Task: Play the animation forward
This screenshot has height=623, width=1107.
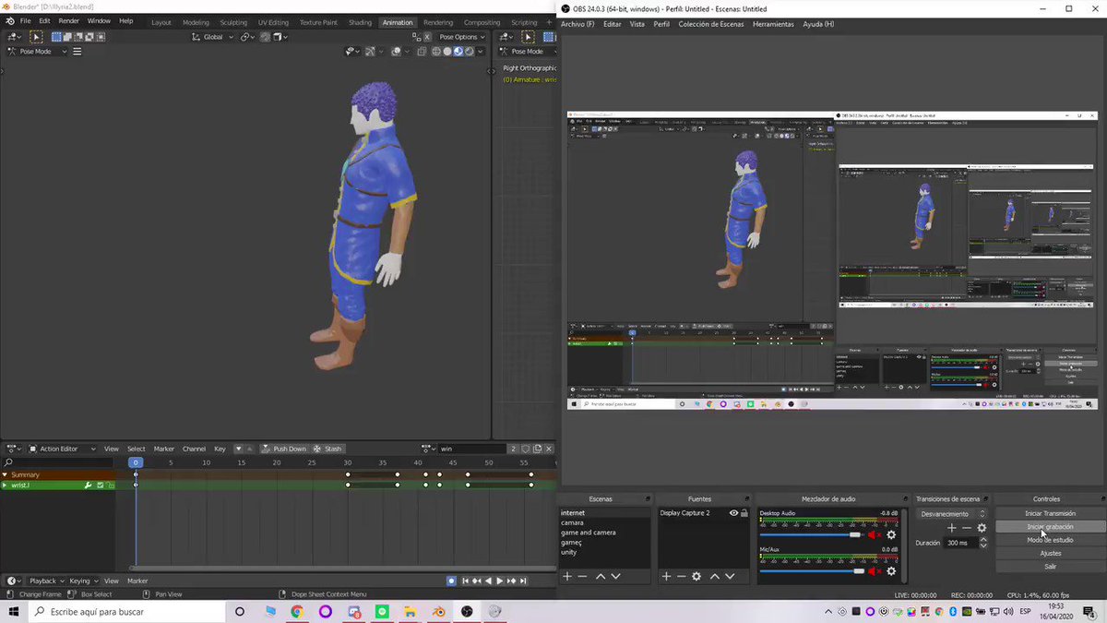Action: 499,581
